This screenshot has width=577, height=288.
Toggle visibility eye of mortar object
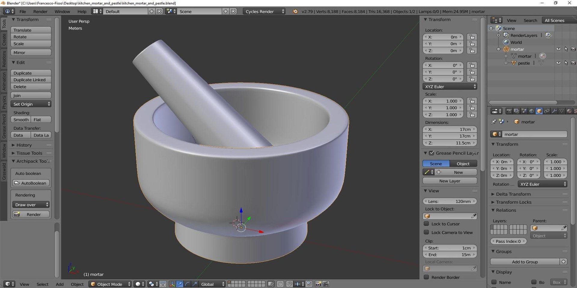click(x=558, y=49)
